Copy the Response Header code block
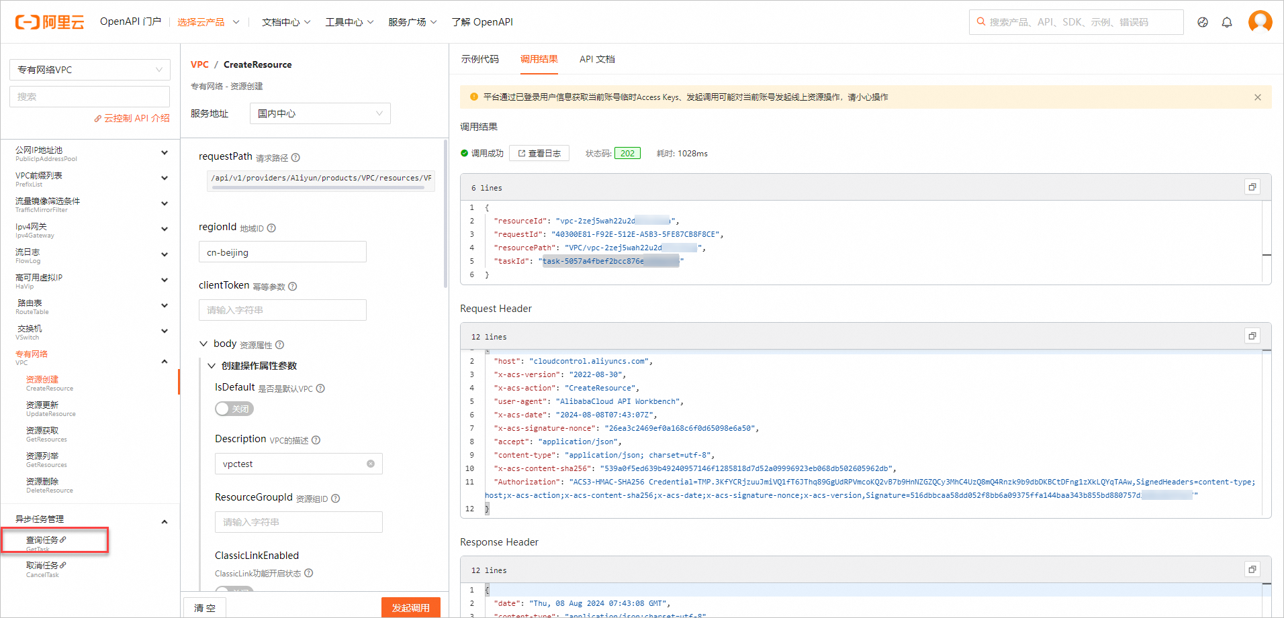The width and height of the screenshot is (1284, 618). coord(1252,570)
